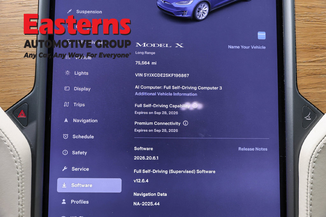Tap the AI Computer Full Self-Driving Computer 3 text

point(178,88)
